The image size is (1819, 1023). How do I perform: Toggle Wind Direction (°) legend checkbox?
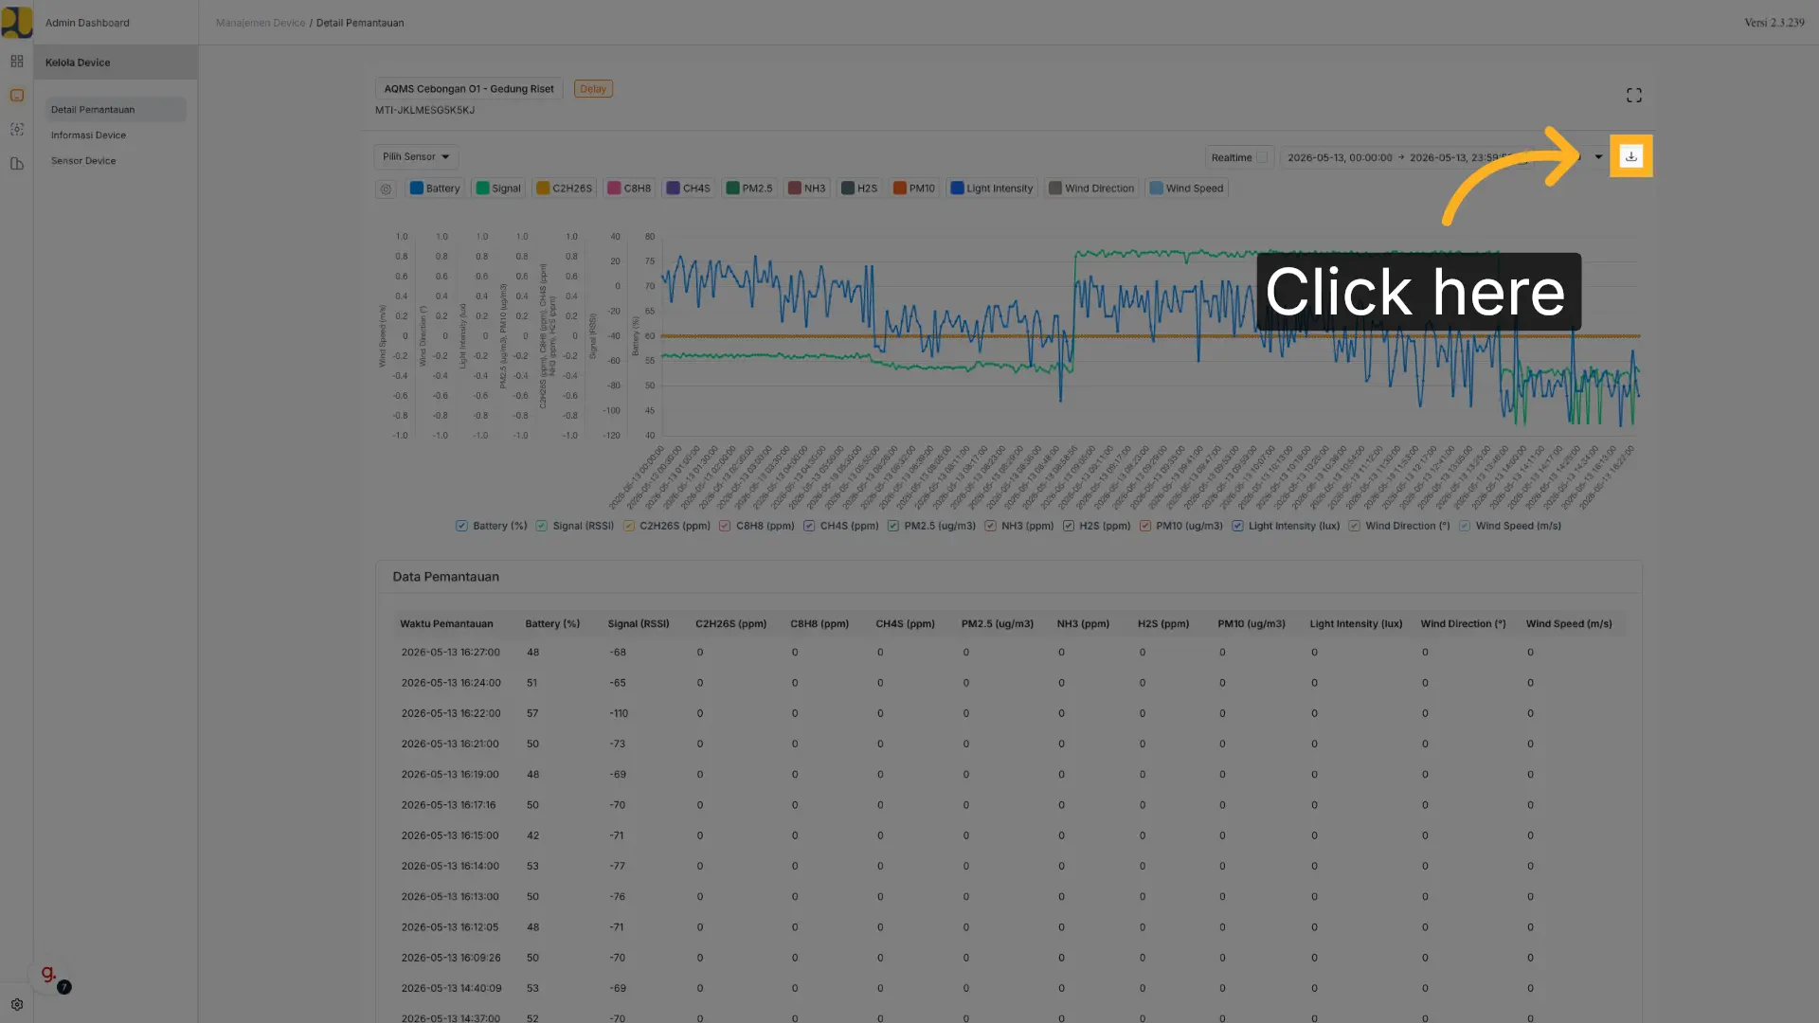pyautogui.click(x=1355, y=526)
